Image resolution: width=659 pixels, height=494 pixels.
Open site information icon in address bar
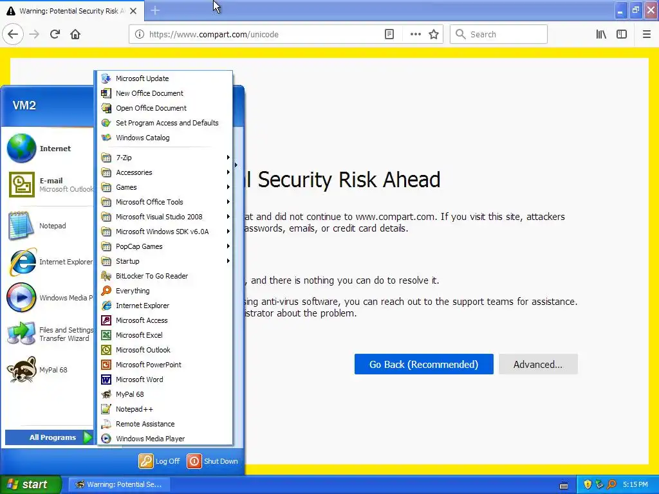(140, 35)
